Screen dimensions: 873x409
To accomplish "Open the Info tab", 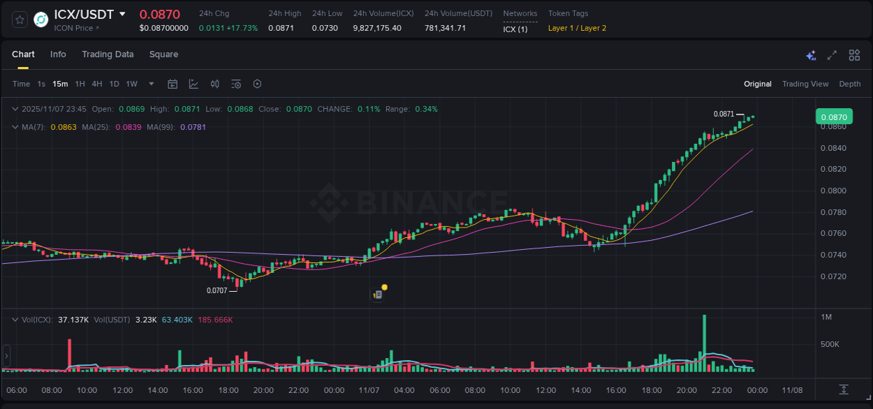I will [x=58, y=54].
